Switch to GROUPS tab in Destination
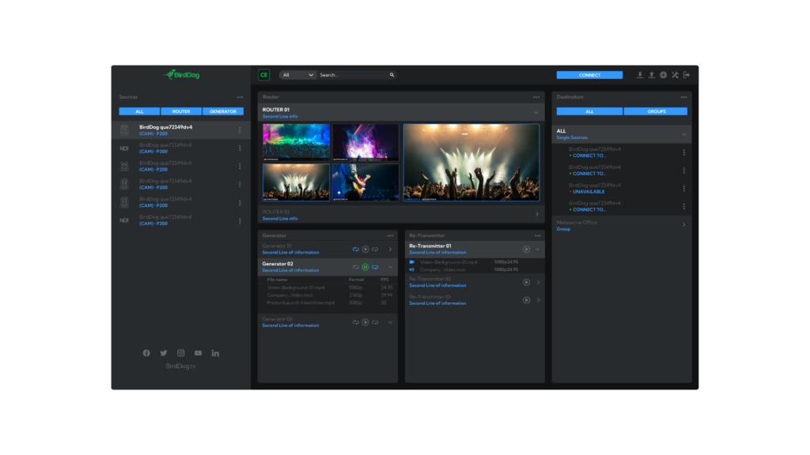Image resolution: width=810 pixels, height=455 pixels. point(656,111)
